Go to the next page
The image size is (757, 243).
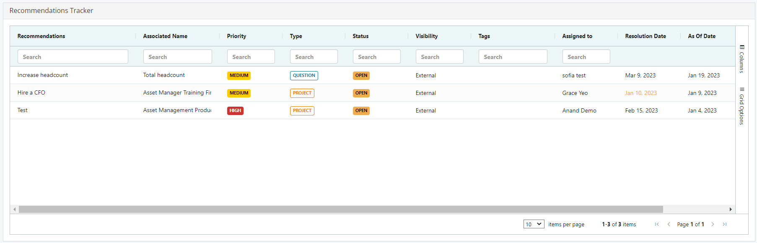coord(713,225)
